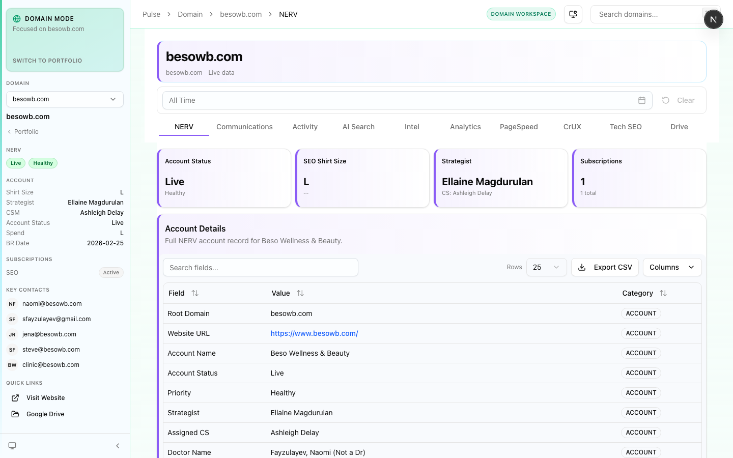Click the Visit Website external link icon
The width and height of the screenshot is (733, 458).
[15, 398]
